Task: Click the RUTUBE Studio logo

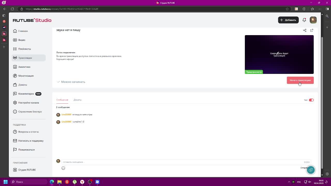Action: 32,20
